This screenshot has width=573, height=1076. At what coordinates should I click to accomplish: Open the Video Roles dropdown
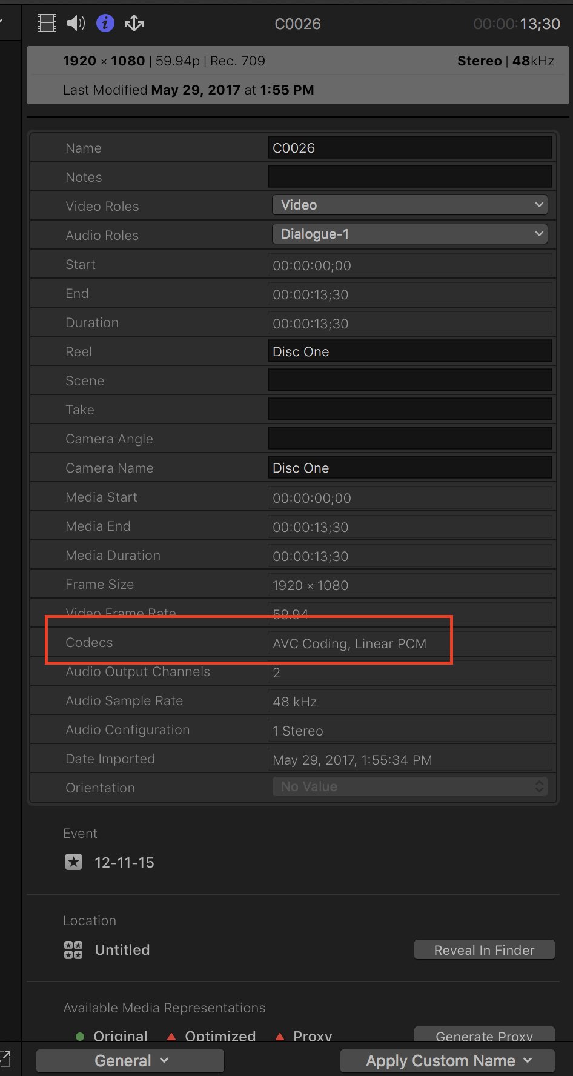409,205
